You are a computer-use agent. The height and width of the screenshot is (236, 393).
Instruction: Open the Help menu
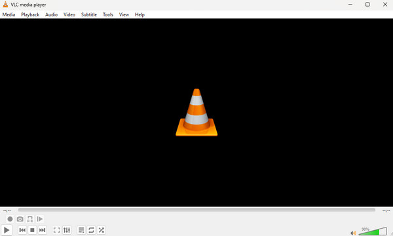[x=140, y=14]
